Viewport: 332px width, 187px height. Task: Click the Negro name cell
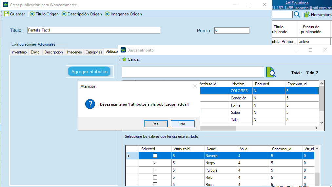pyautogui.click(x=221, y=163)
